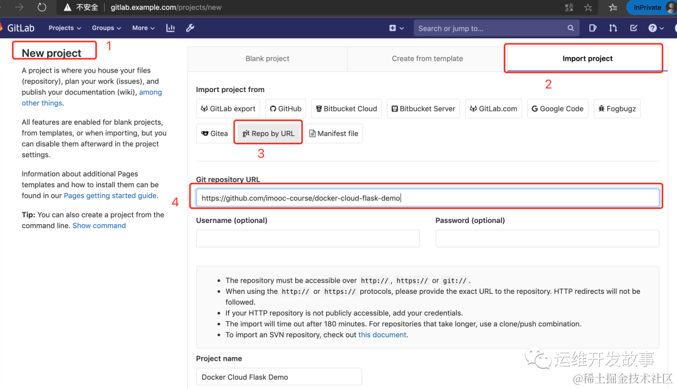Click the New project heading
Screen dimensions: 677x389
(x=51, y=53)
